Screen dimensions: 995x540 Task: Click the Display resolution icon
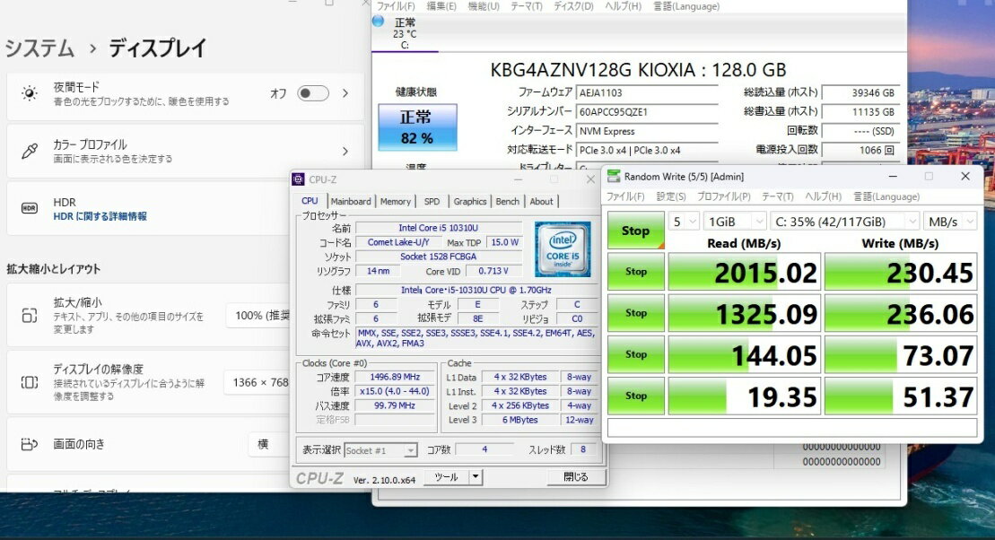point(30,382)
